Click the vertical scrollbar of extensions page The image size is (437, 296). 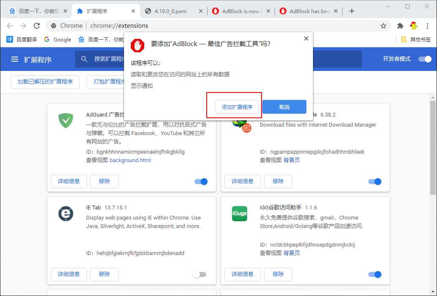click(x=433, y=147)
